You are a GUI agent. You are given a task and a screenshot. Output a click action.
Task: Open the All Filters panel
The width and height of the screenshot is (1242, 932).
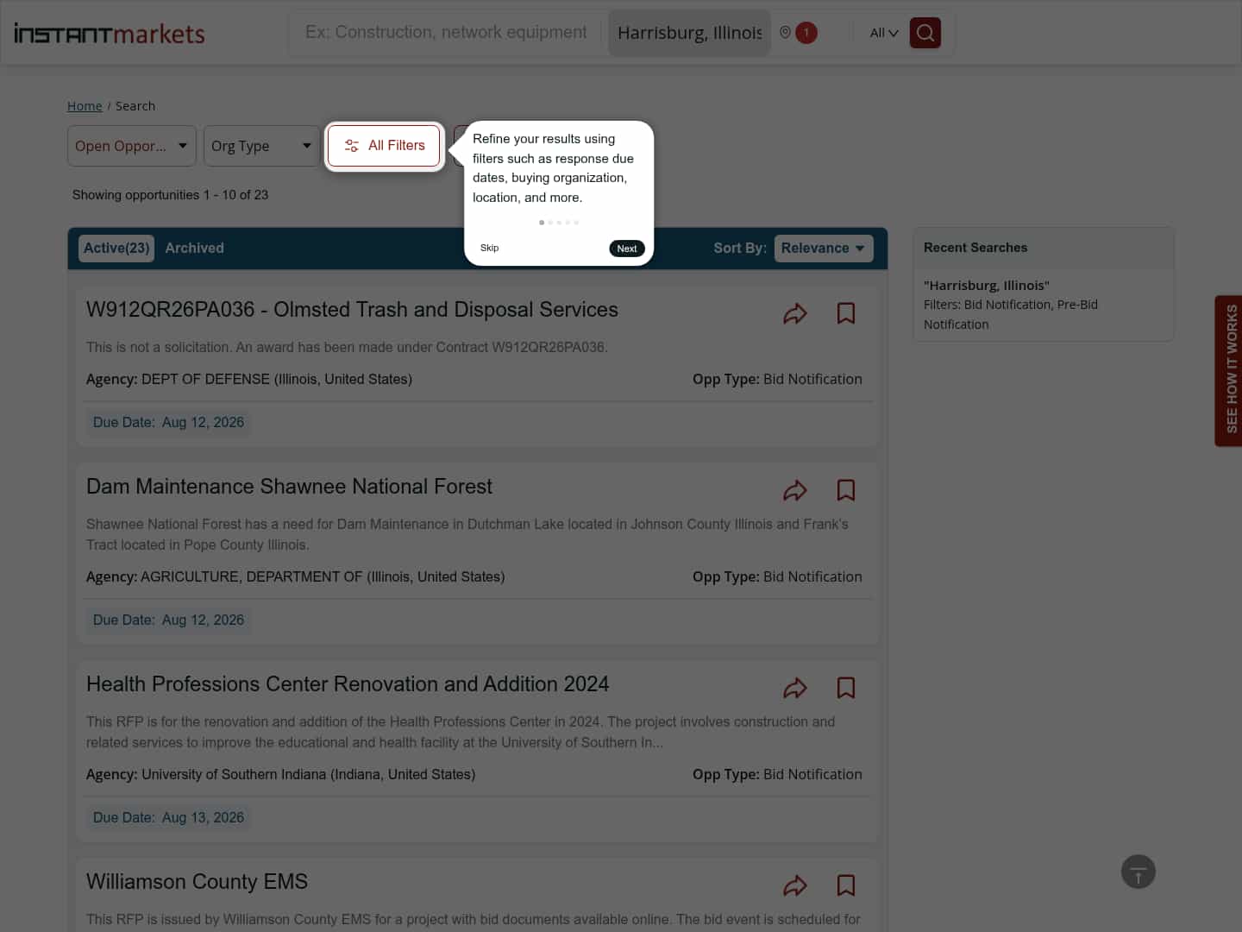(x=384, y=146)
